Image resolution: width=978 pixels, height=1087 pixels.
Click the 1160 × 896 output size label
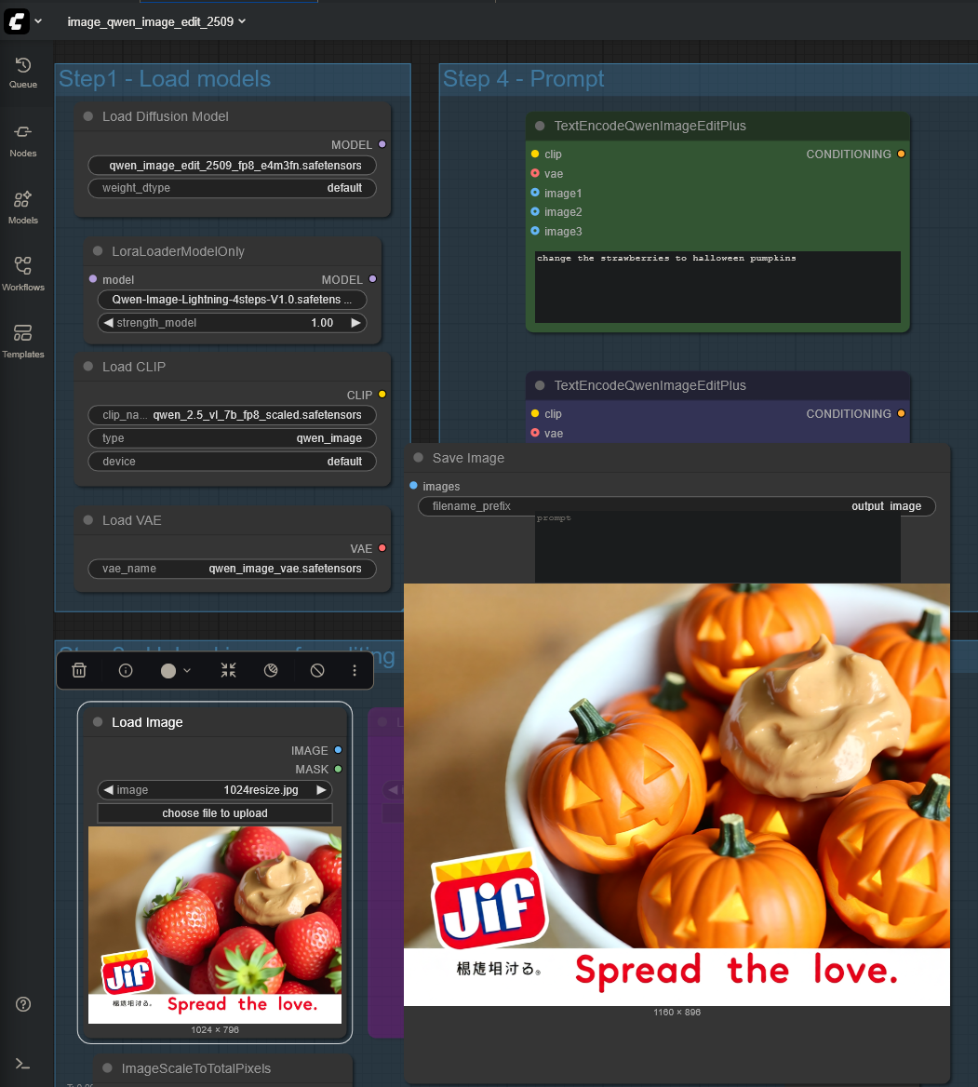677,1013
